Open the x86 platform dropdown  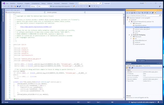(x=49, y=6)
